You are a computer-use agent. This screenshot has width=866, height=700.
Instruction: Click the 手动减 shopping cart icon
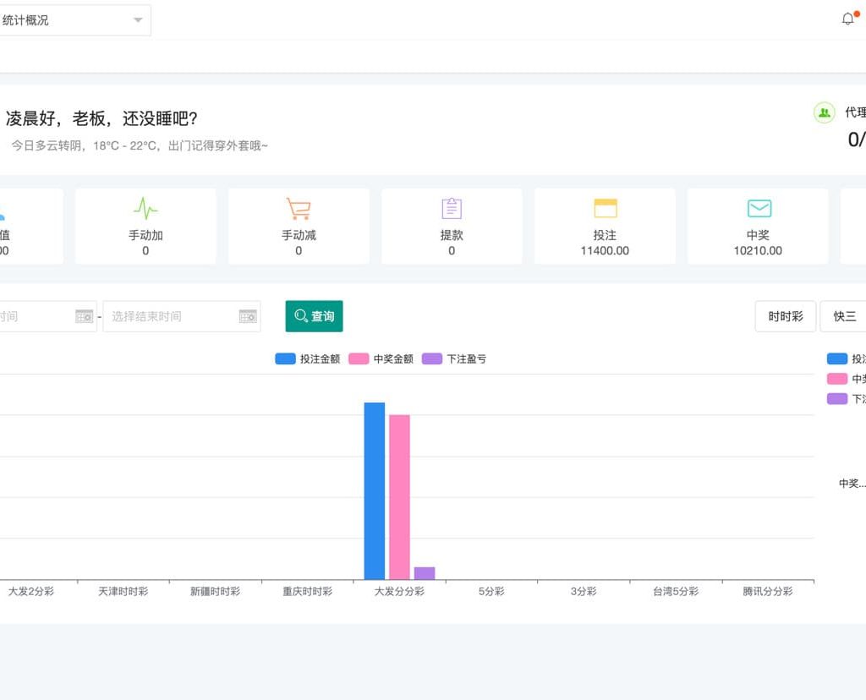point(299,208)
